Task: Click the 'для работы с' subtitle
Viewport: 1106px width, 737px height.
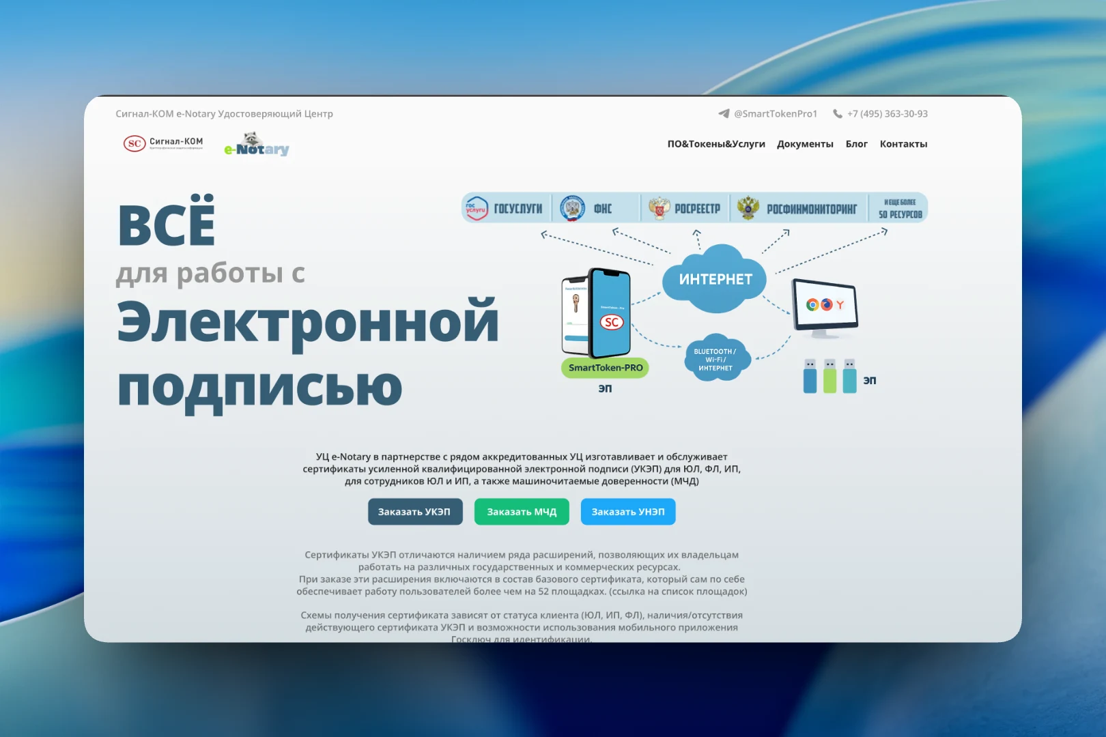Action: click(x=210, y=273)
